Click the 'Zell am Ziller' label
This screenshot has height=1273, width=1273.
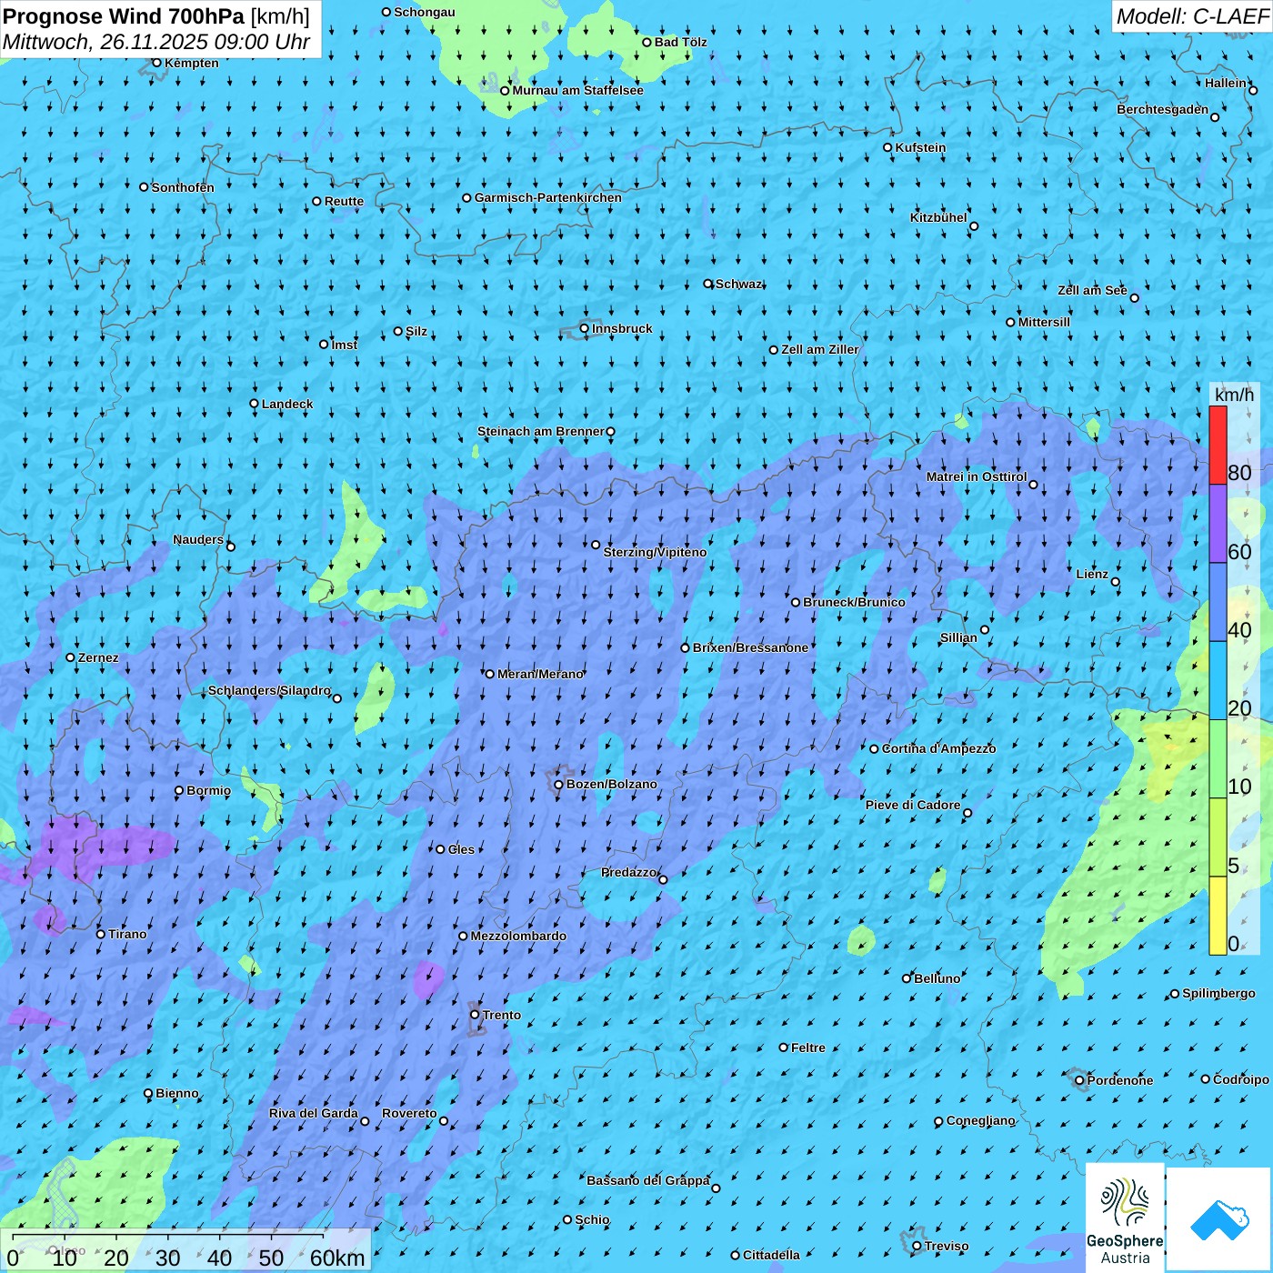(819, 349)
